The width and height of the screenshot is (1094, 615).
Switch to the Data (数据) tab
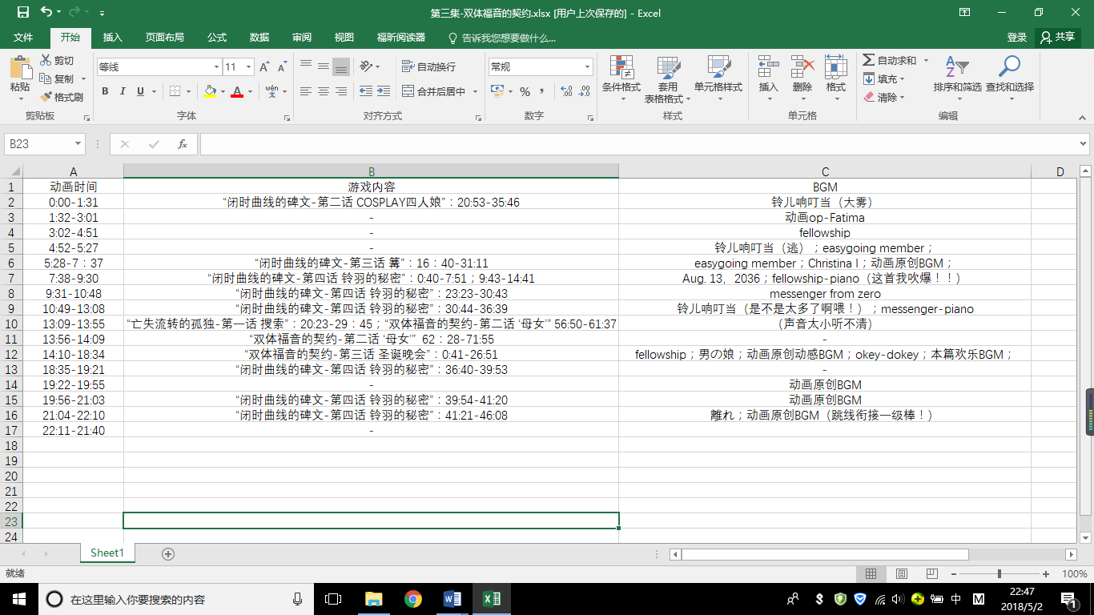coord(259,38)
